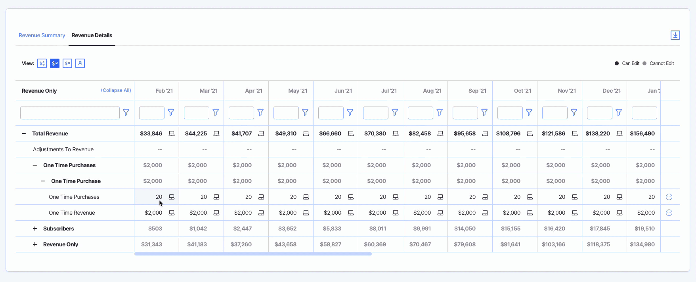Click the download icon at top right
This screenshot has width=696, height=282.
pos(675,35)
